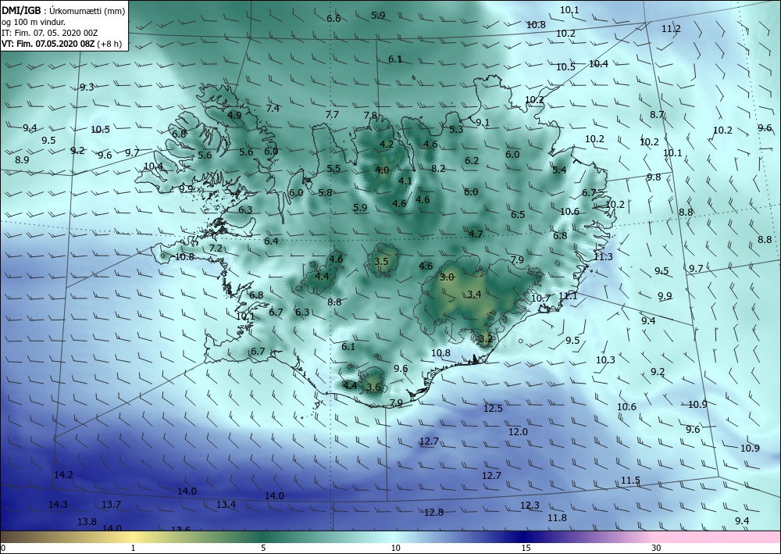Click the 6.5 value

click(518, 214)
